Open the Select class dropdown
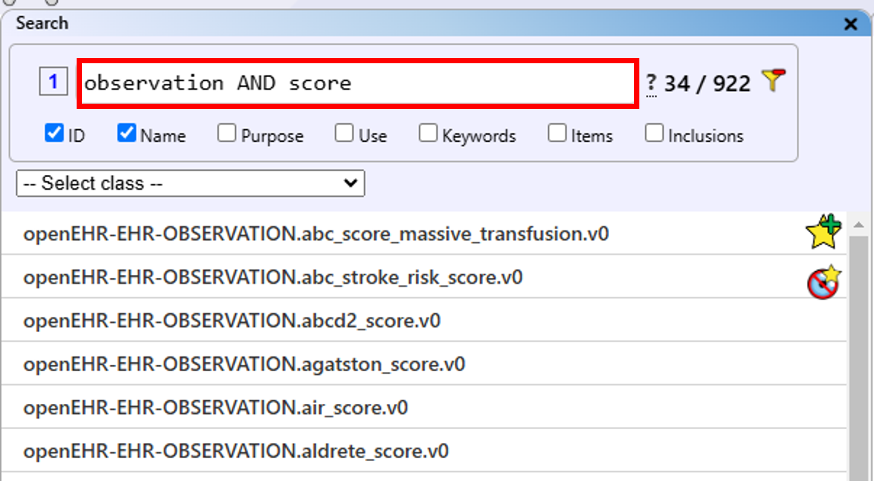This screenshot has width=874, height=481. click(191, 183)
